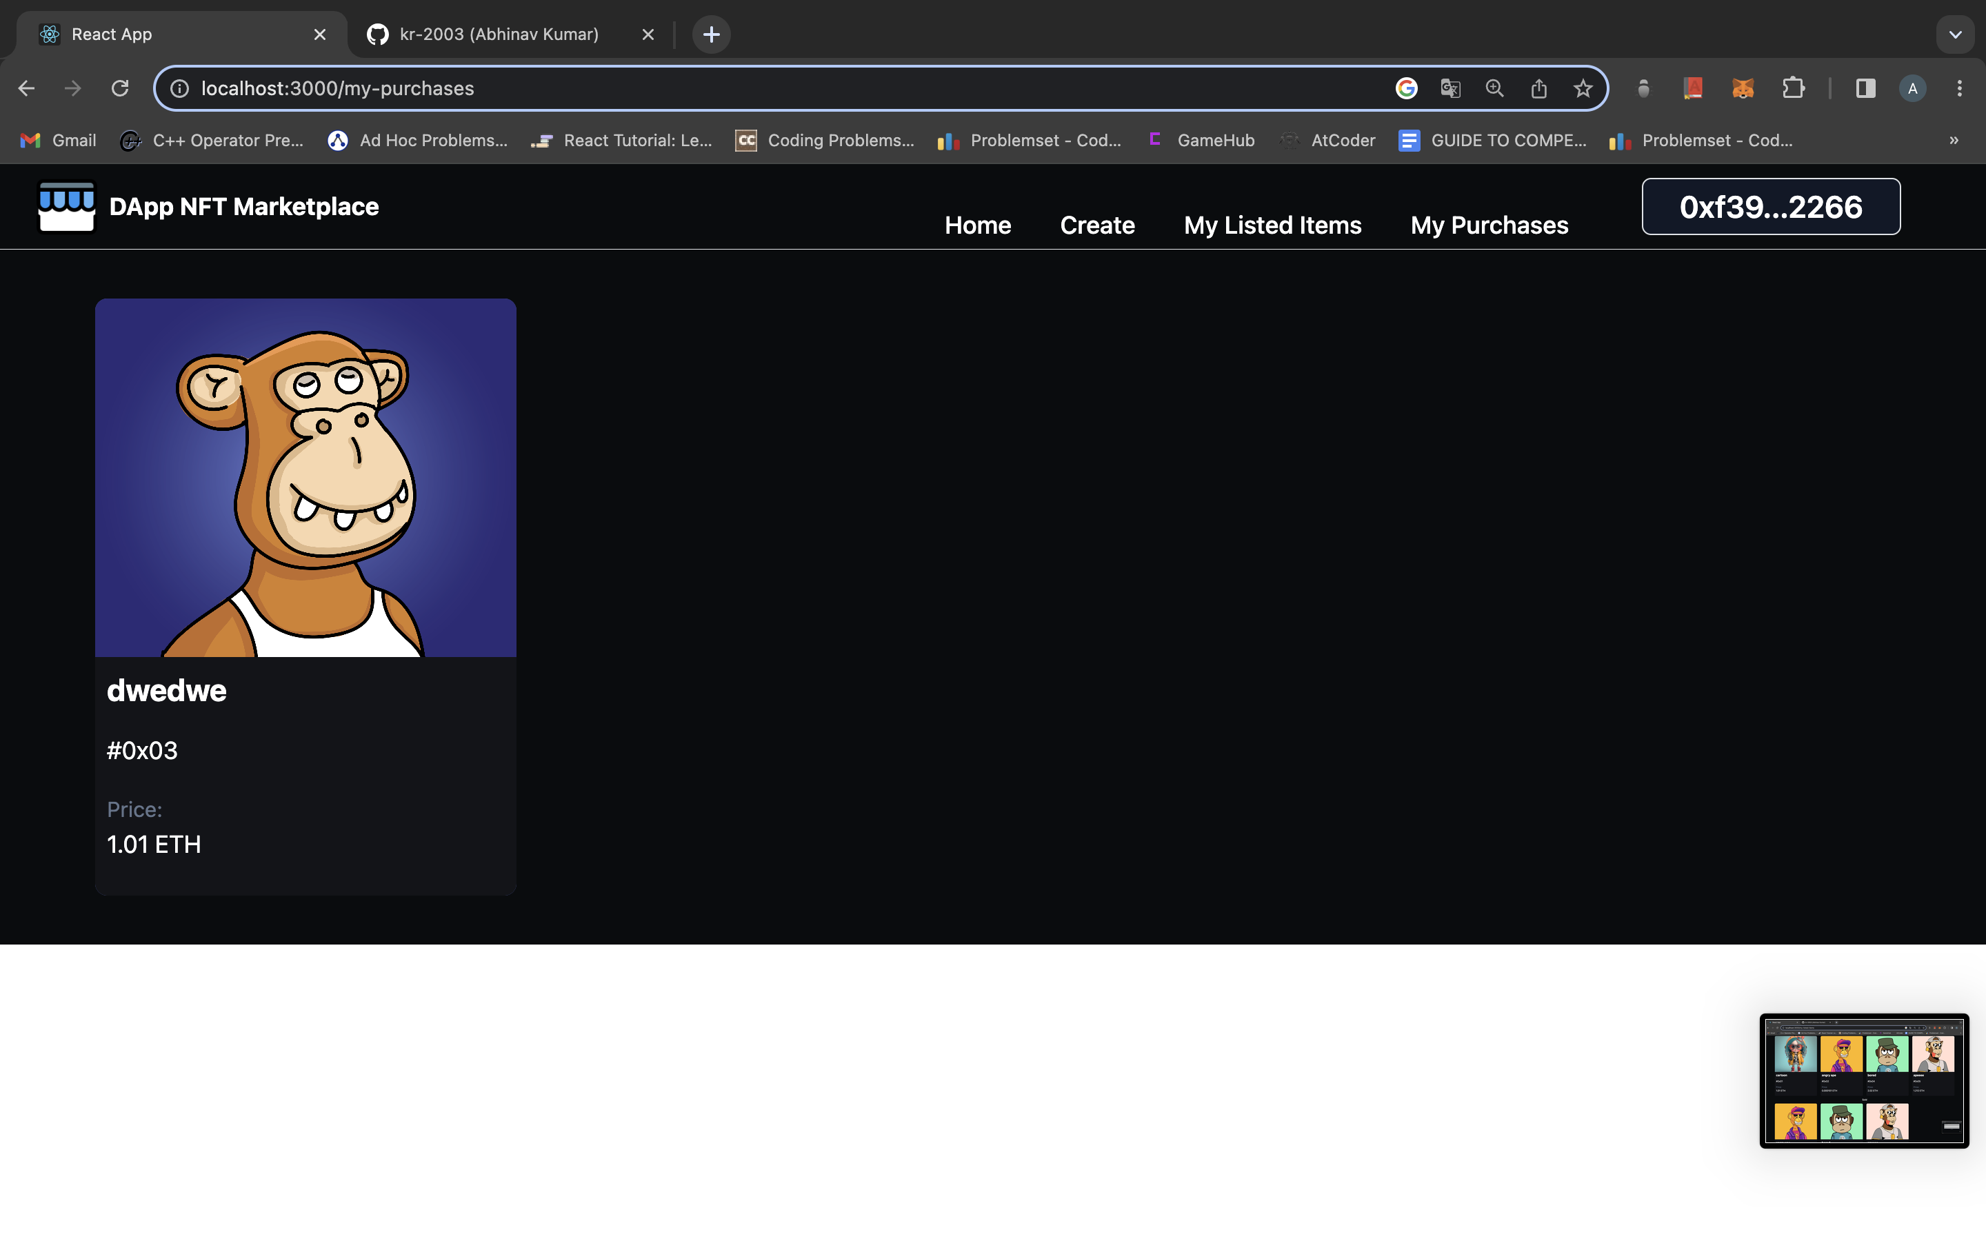Bookmark this page with the star icon
1986x1241 pixels.
1582,88
